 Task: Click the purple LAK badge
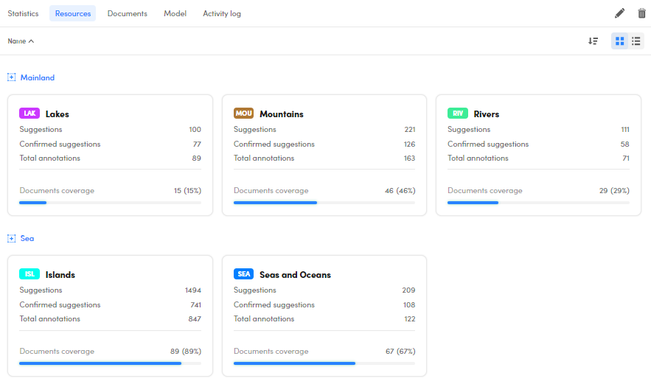point(29,114)
